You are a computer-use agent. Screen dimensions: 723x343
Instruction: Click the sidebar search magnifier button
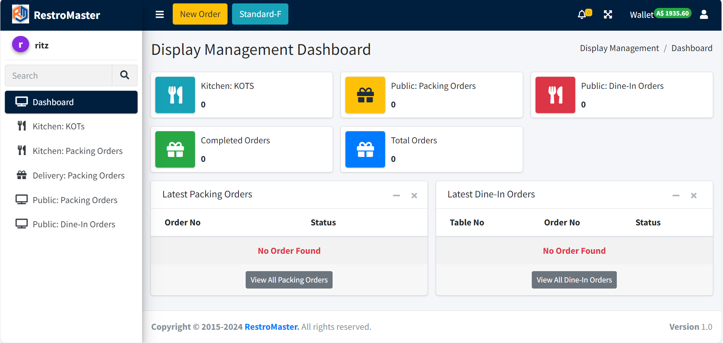[x=124, y=75]
